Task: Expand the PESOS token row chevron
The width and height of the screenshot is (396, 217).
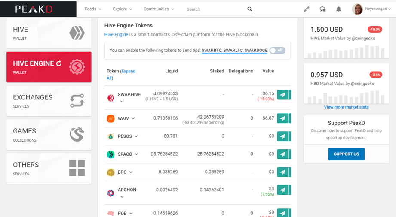Action: pyautogui.click(x=136, y=136)
